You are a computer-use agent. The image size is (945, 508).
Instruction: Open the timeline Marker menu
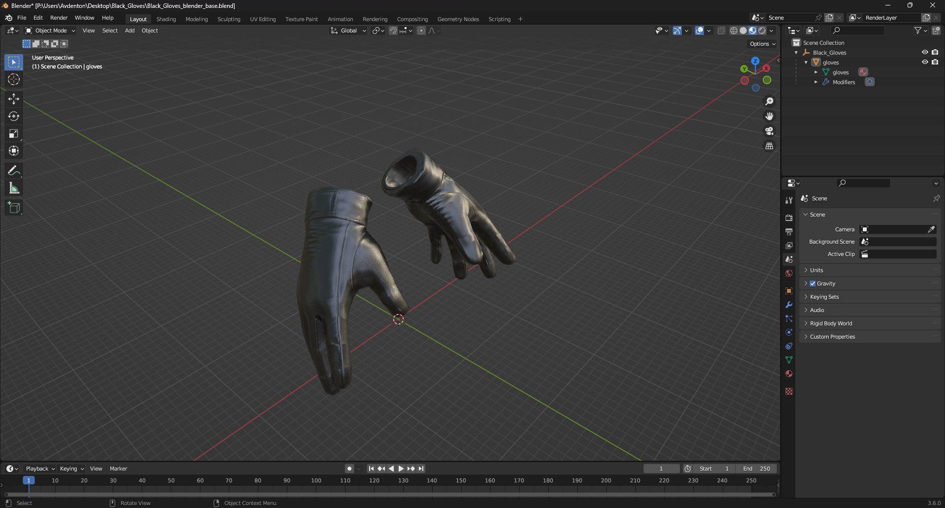pos(118,469)
